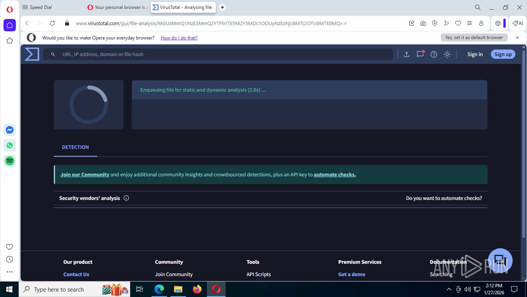
Task: Click the URL address bar
Action: pos(211,23)
